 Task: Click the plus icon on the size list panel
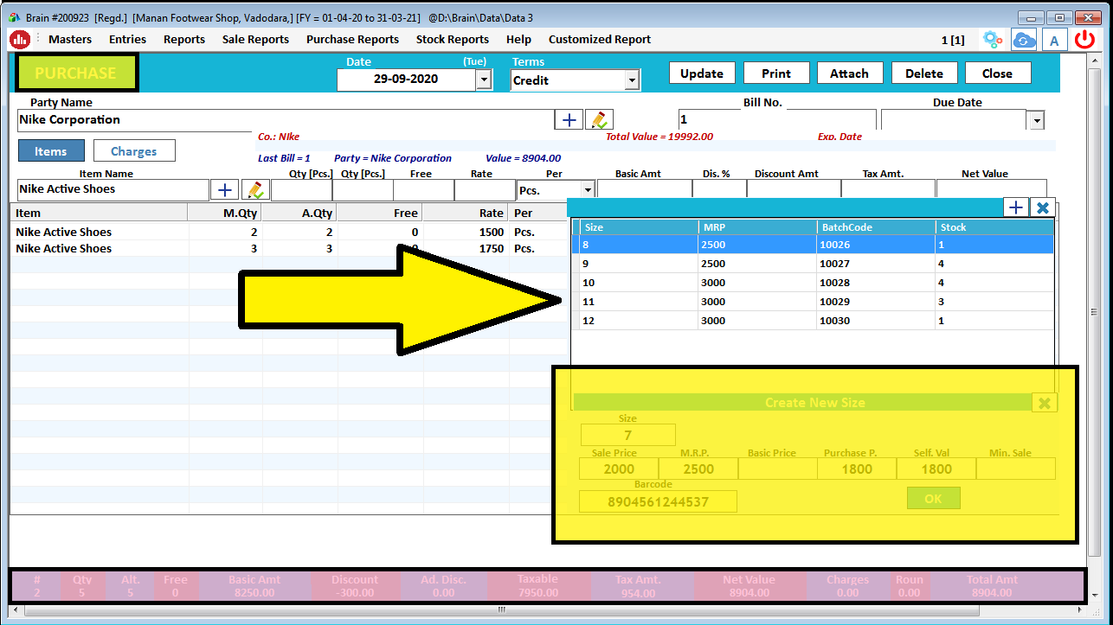1015,207
